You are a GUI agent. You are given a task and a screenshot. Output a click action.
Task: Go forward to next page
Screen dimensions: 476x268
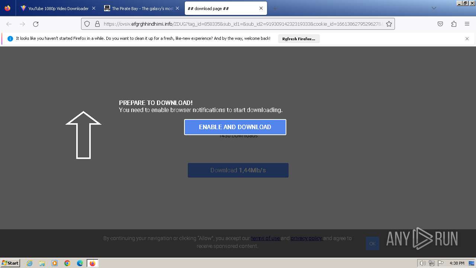coord(22,24)
